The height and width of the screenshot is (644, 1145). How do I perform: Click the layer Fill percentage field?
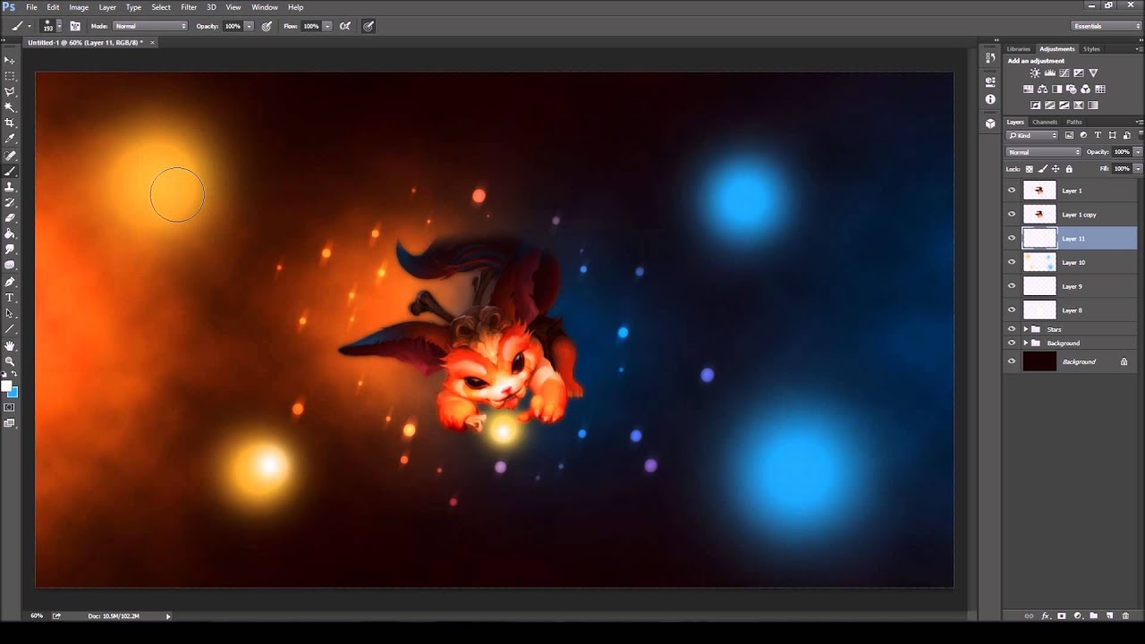pos(1121,168)
